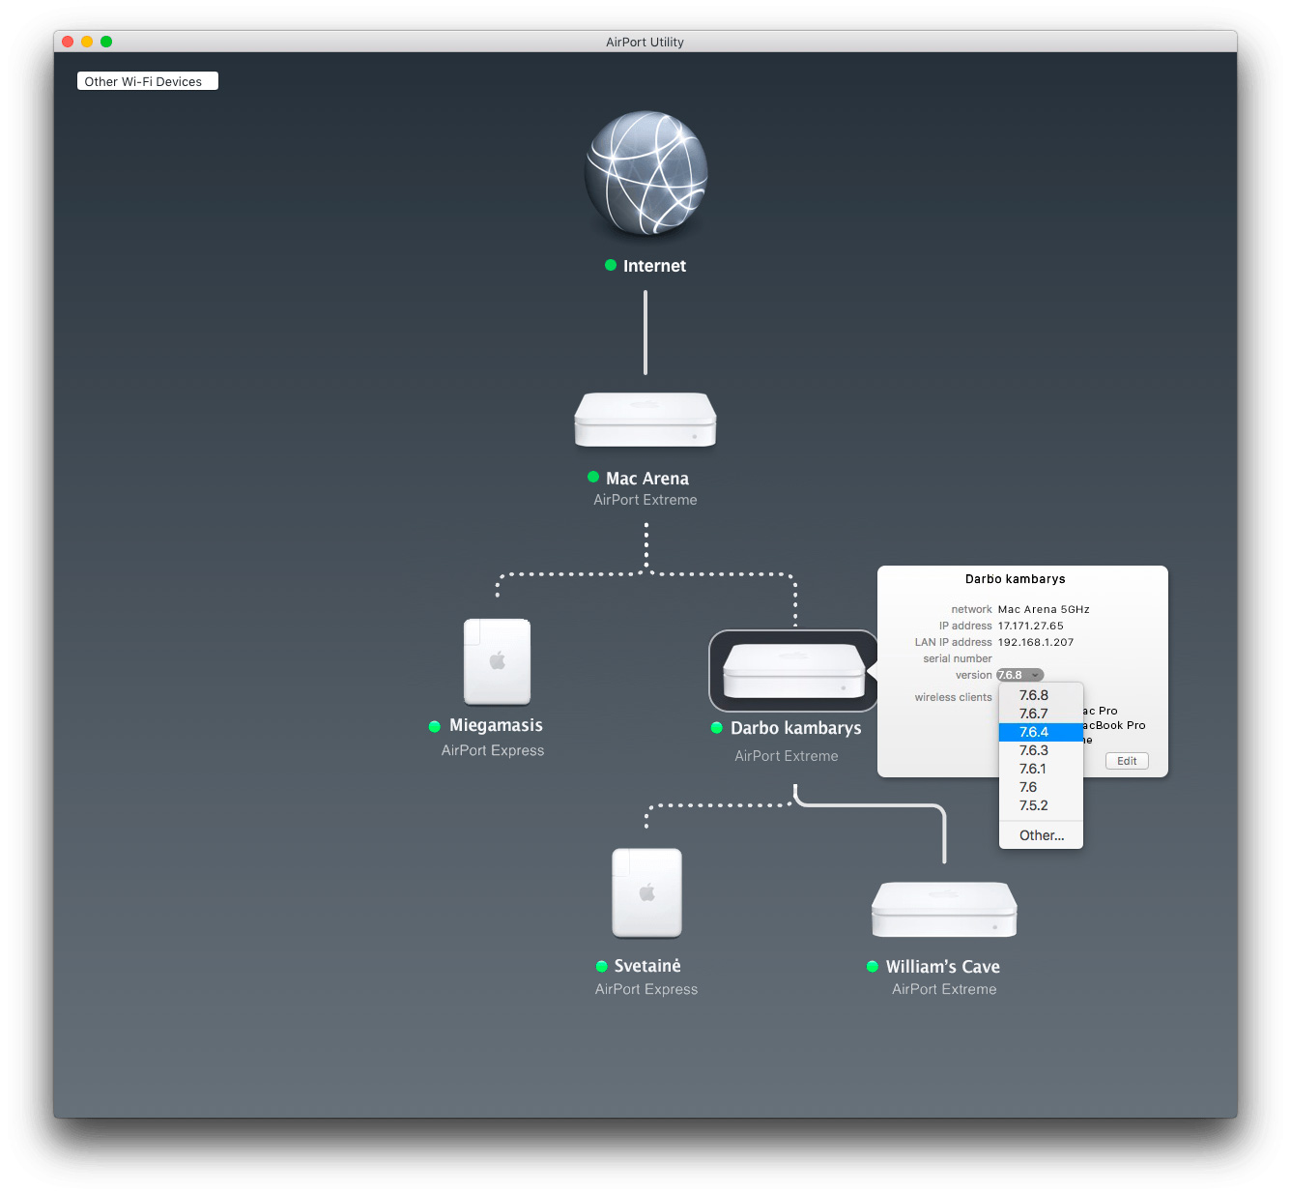Click the green status dot beside Mac Arena
This screenshot has height=1195, width=1291.
click(593, 477)
